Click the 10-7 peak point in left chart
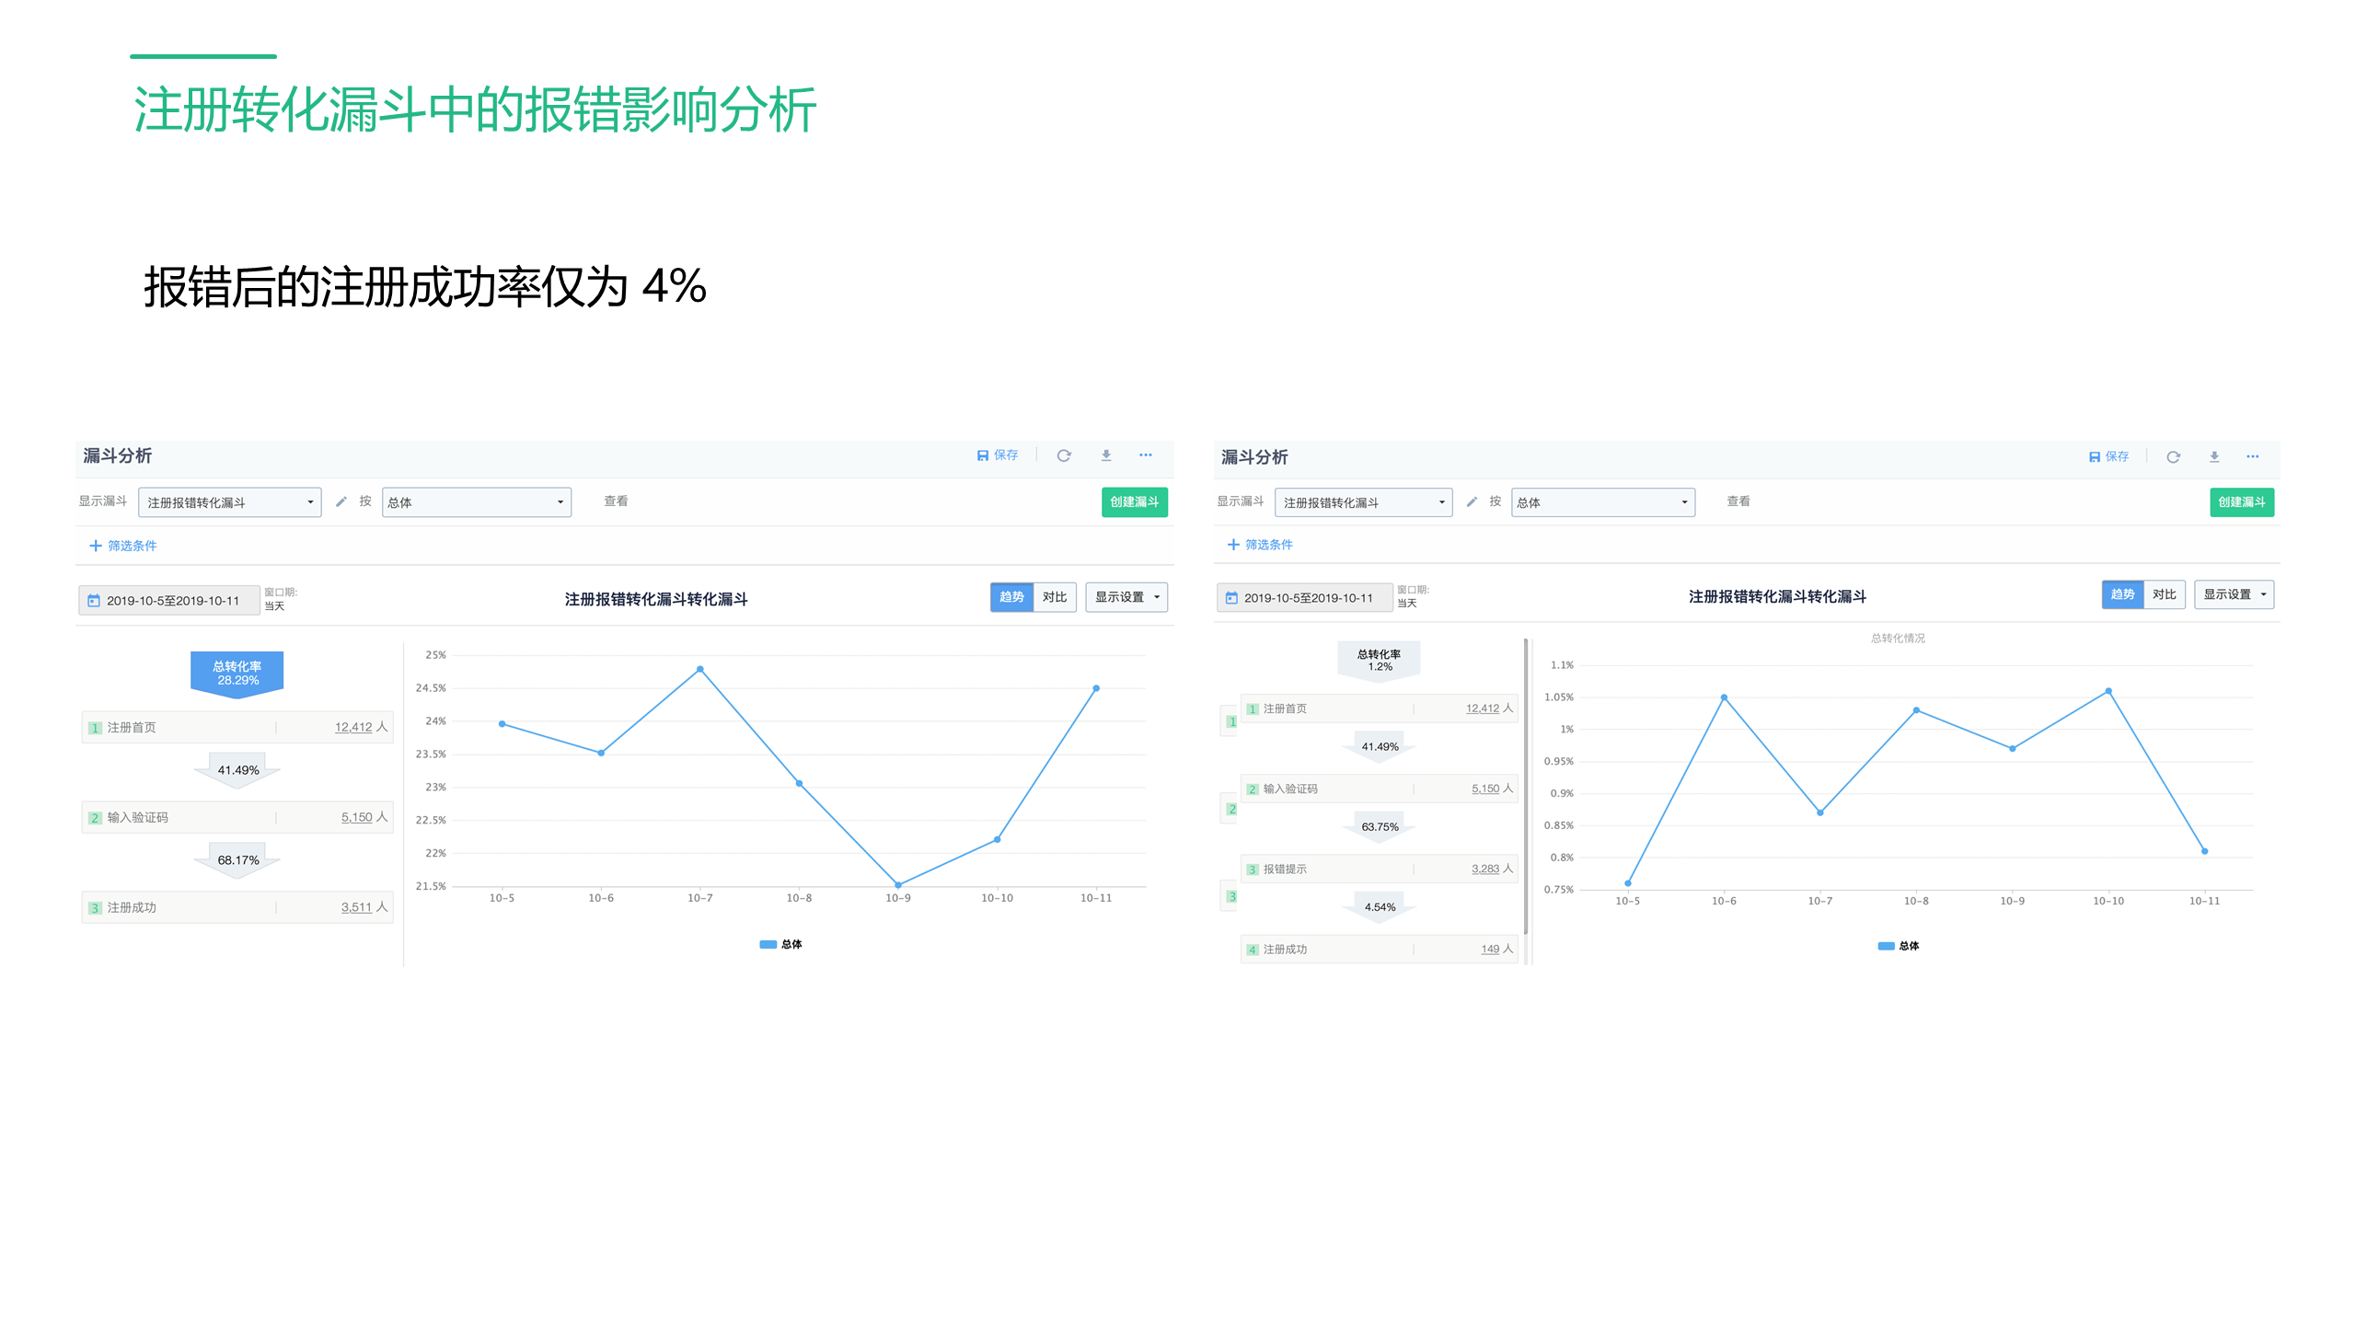This screenshot has height=1325, width=2356. coord(700,669)
